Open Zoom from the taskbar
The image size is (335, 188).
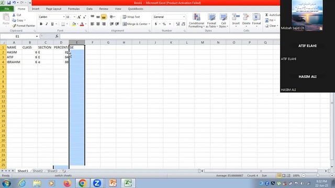tap(97, 183)
